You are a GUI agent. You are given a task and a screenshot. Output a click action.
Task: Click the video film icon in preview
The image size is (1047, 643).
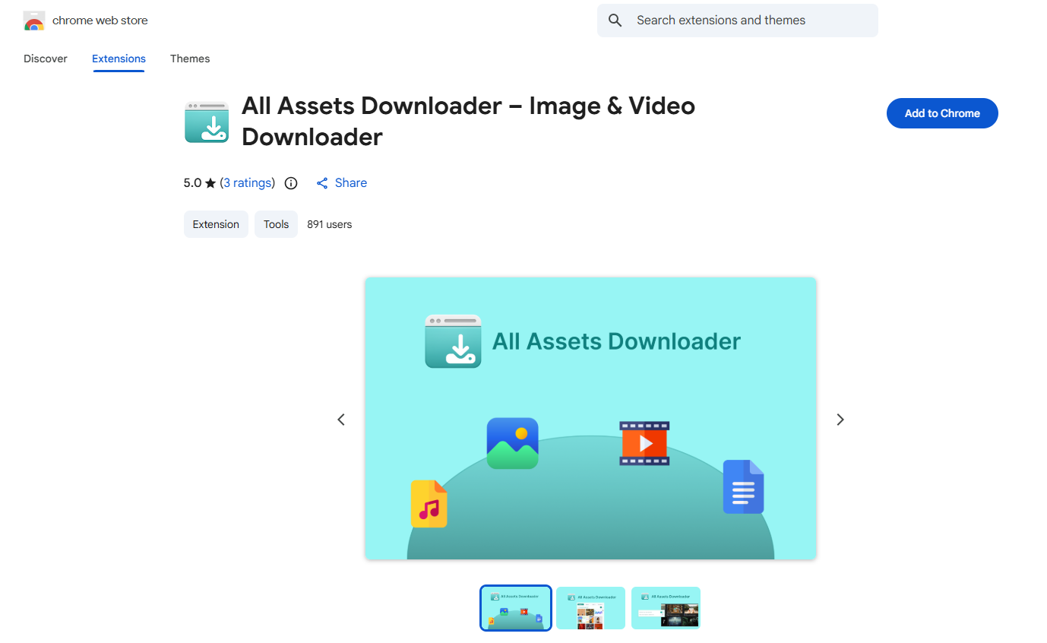644,443
